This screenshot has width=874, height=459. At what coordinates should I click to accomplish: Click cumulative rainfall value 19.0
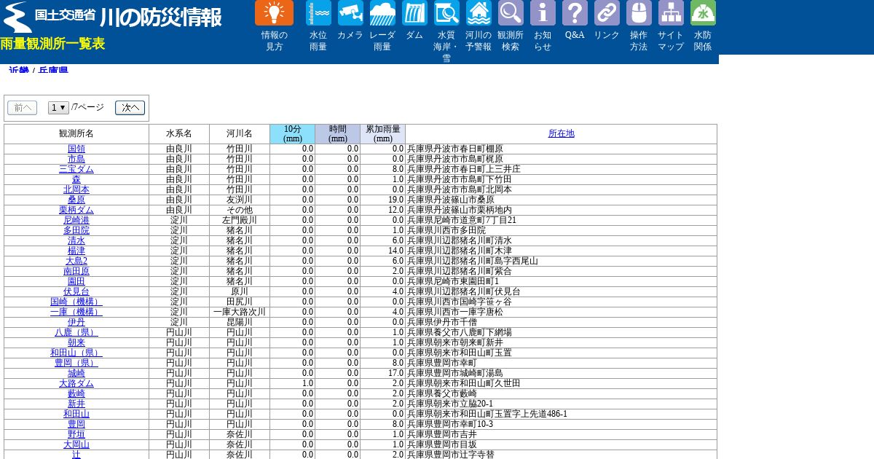tap(395, 200)
